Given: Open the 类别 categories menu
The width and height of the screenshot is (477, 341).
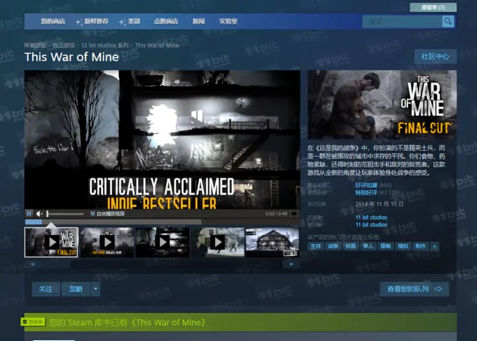Looking at the screenshot, I should click(134, 21).
